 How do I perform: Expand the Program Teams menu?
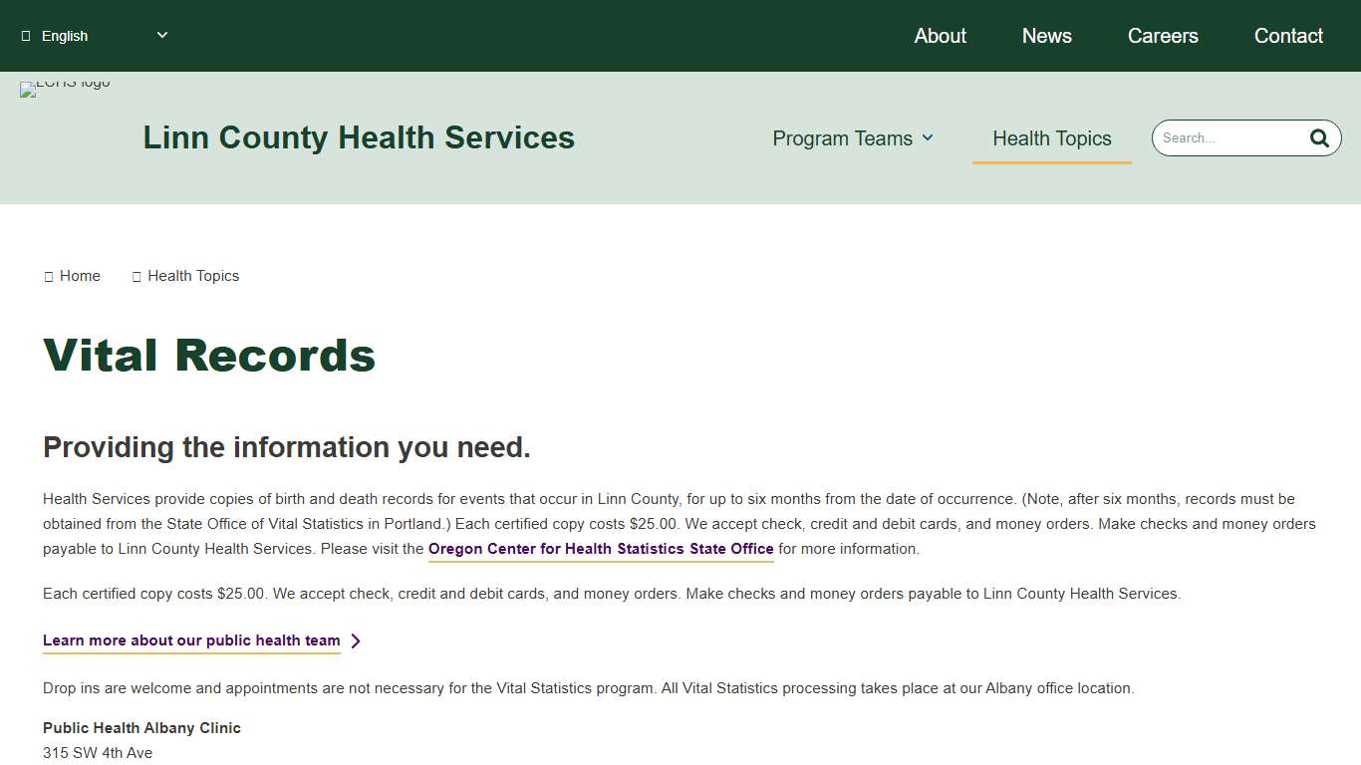tap(843, 138)
